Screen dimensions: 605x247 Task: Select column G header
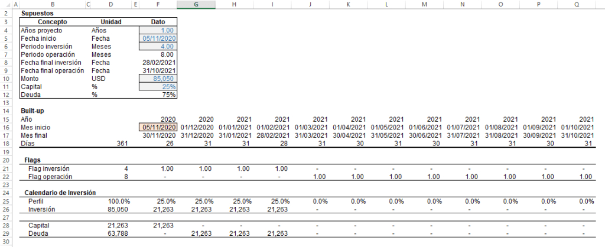(x=196, y=4)
